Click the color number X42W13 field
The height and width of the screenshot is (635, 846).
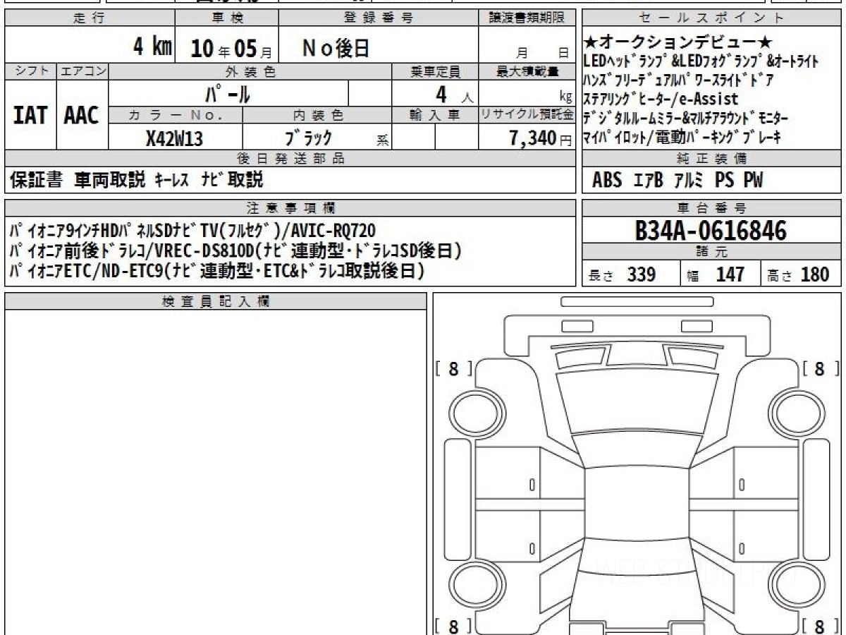coord(175,138)
